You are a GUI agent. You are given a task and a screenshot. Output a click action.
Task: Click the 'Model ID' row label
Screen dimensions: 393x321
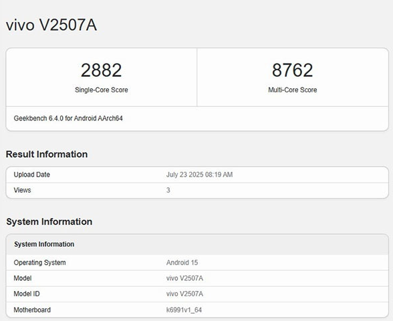(x=27, y=294)
